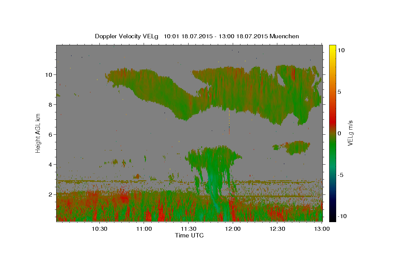Click the 13:00 time tick label
This screenshot has height=266, width=399.
322,229
